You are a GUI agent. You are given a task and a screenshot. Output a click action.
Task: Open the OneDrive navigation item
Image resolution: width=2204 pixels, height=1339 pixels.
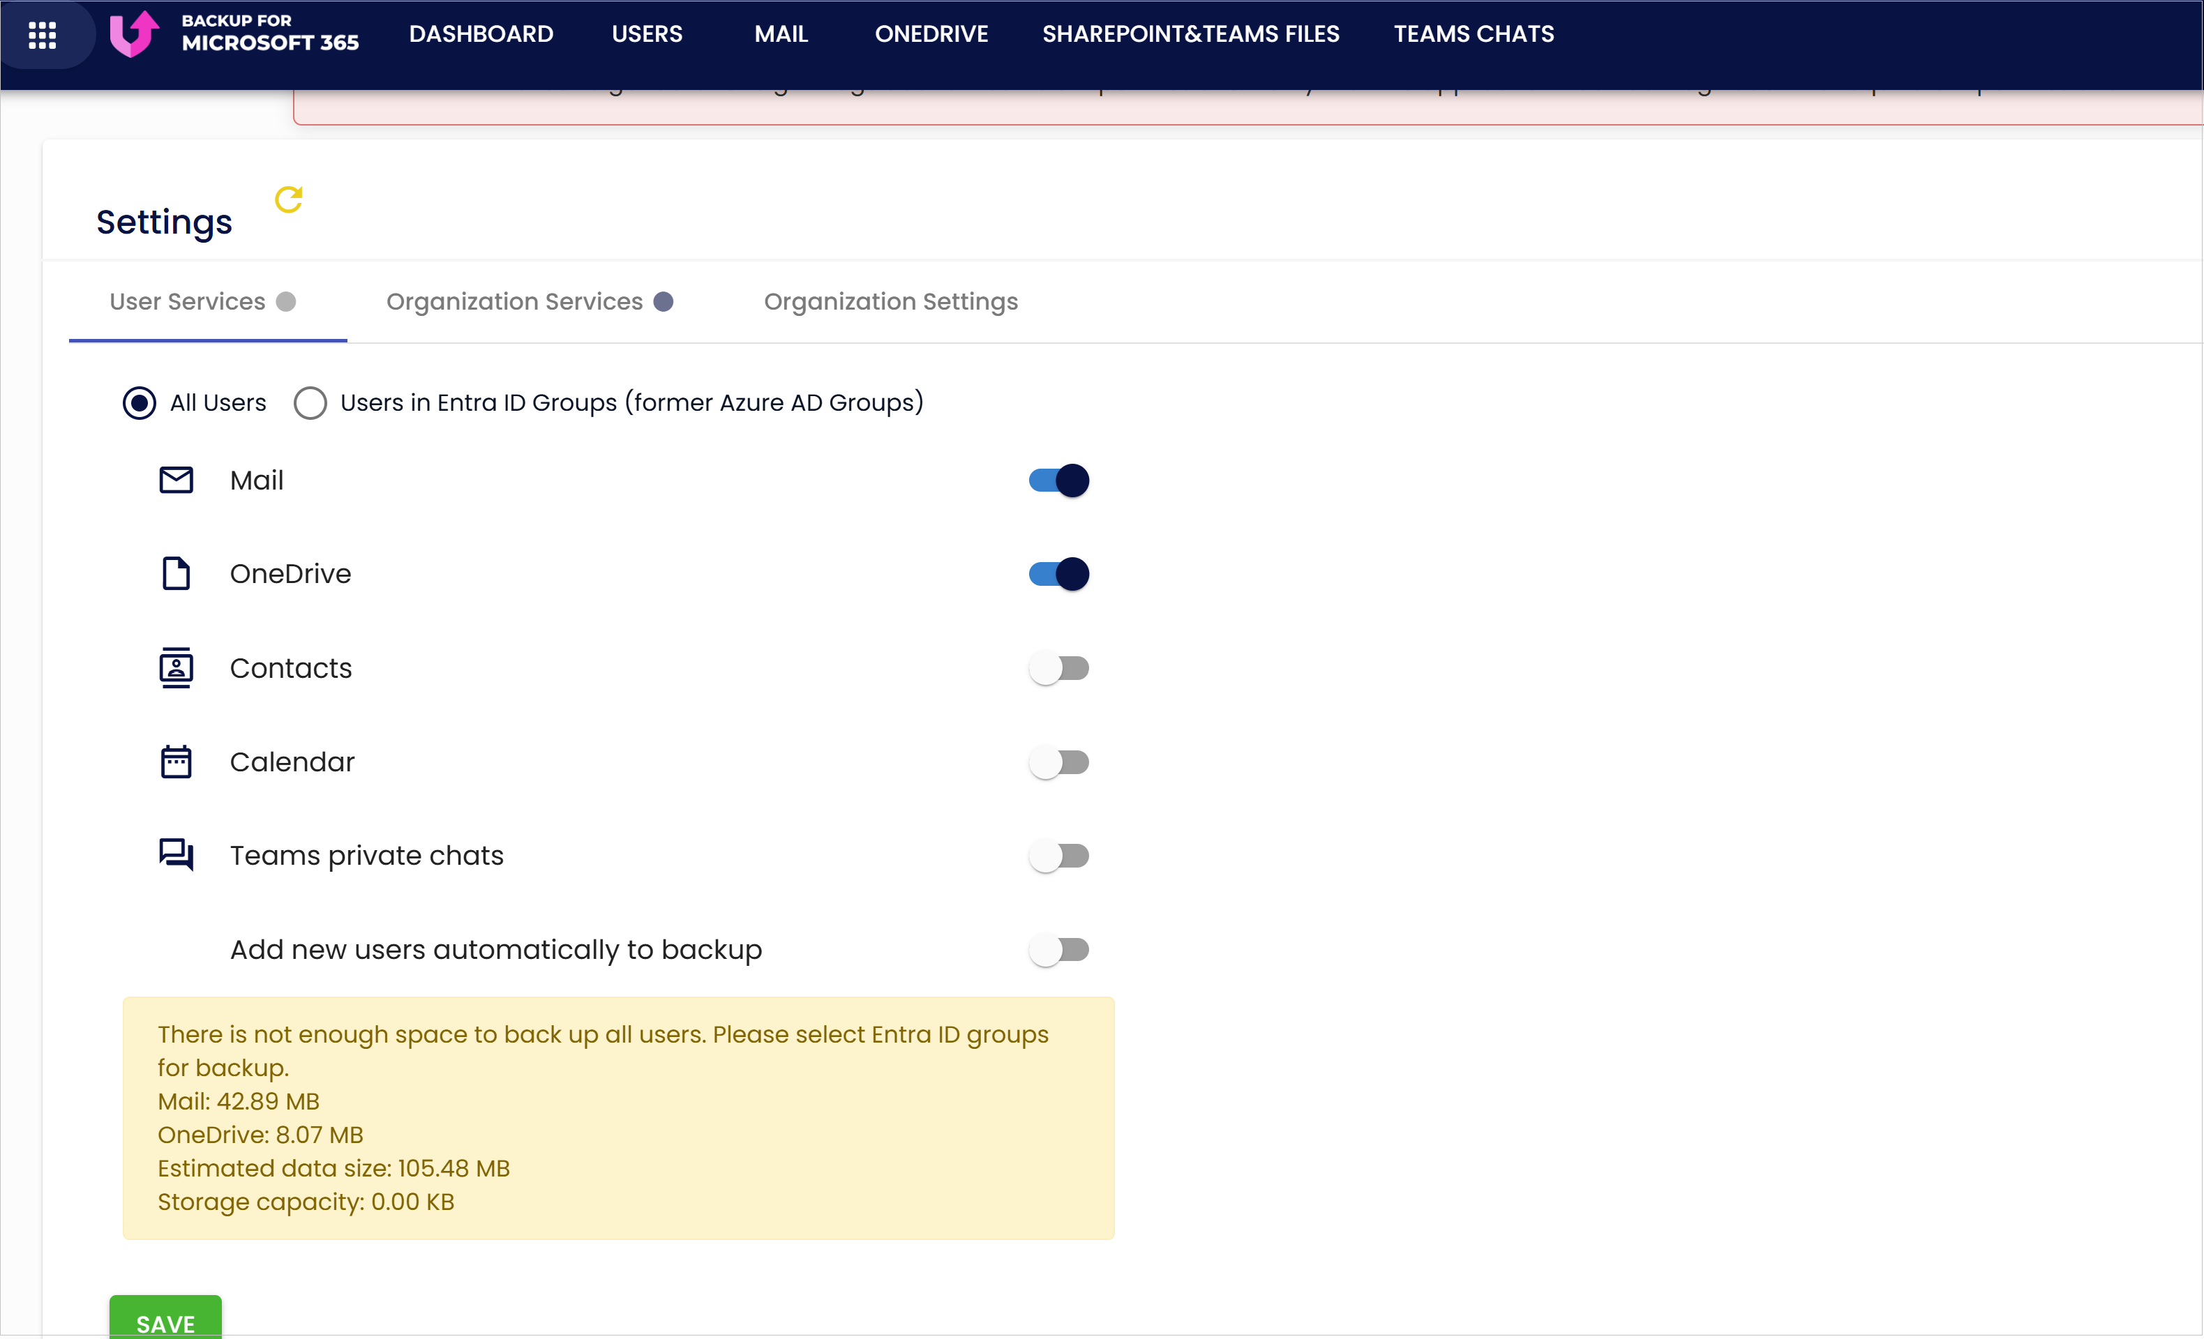pos(931,34)
